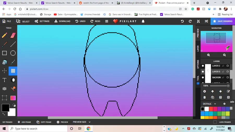The height and width of the screenshot is (132, 235).
Task: Duplicate the selected layer
Action: point(213,97)
